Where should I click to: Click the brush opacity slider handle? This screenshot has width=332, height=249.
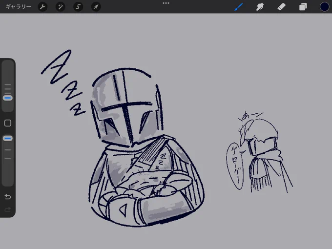click(8, 139)
